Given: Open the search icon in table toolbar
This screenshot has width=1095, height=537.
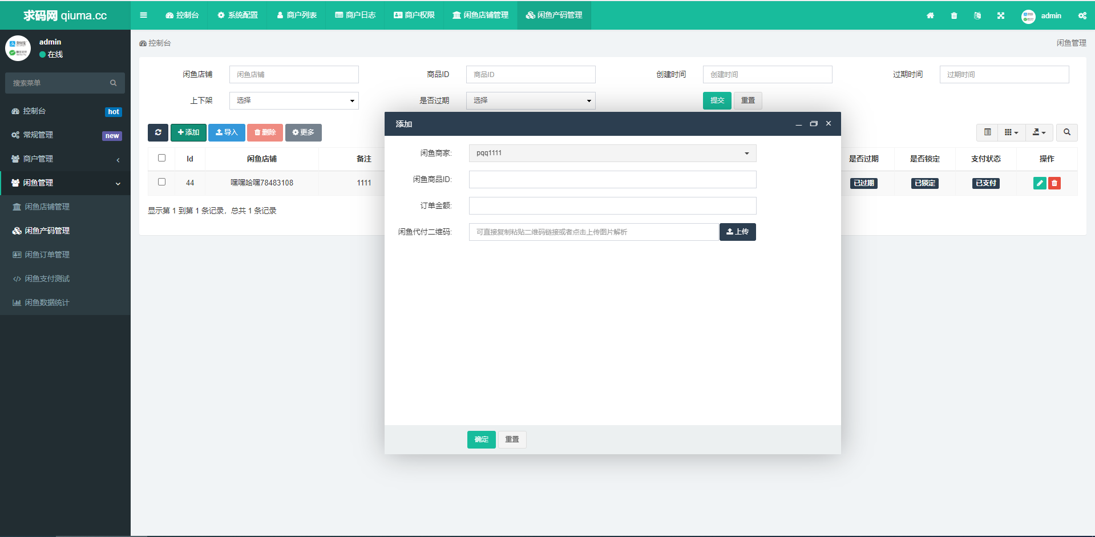Looking at the screenshot, I should click(x=1067, y=132).
